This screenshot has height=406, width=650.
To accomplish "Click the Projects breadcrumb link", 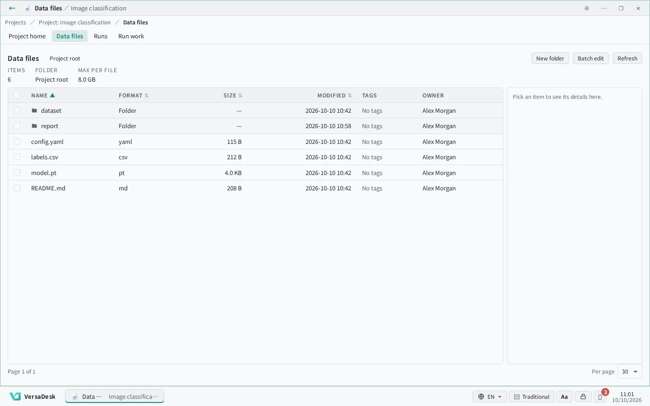I will [x=15, y=22].
